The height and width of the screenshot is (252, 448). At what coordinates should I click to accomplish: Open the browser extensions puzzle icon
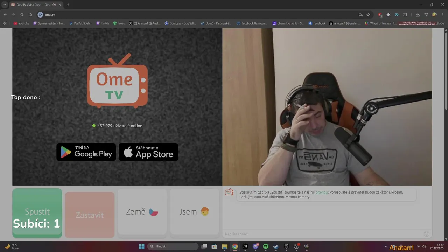[405, 15]
